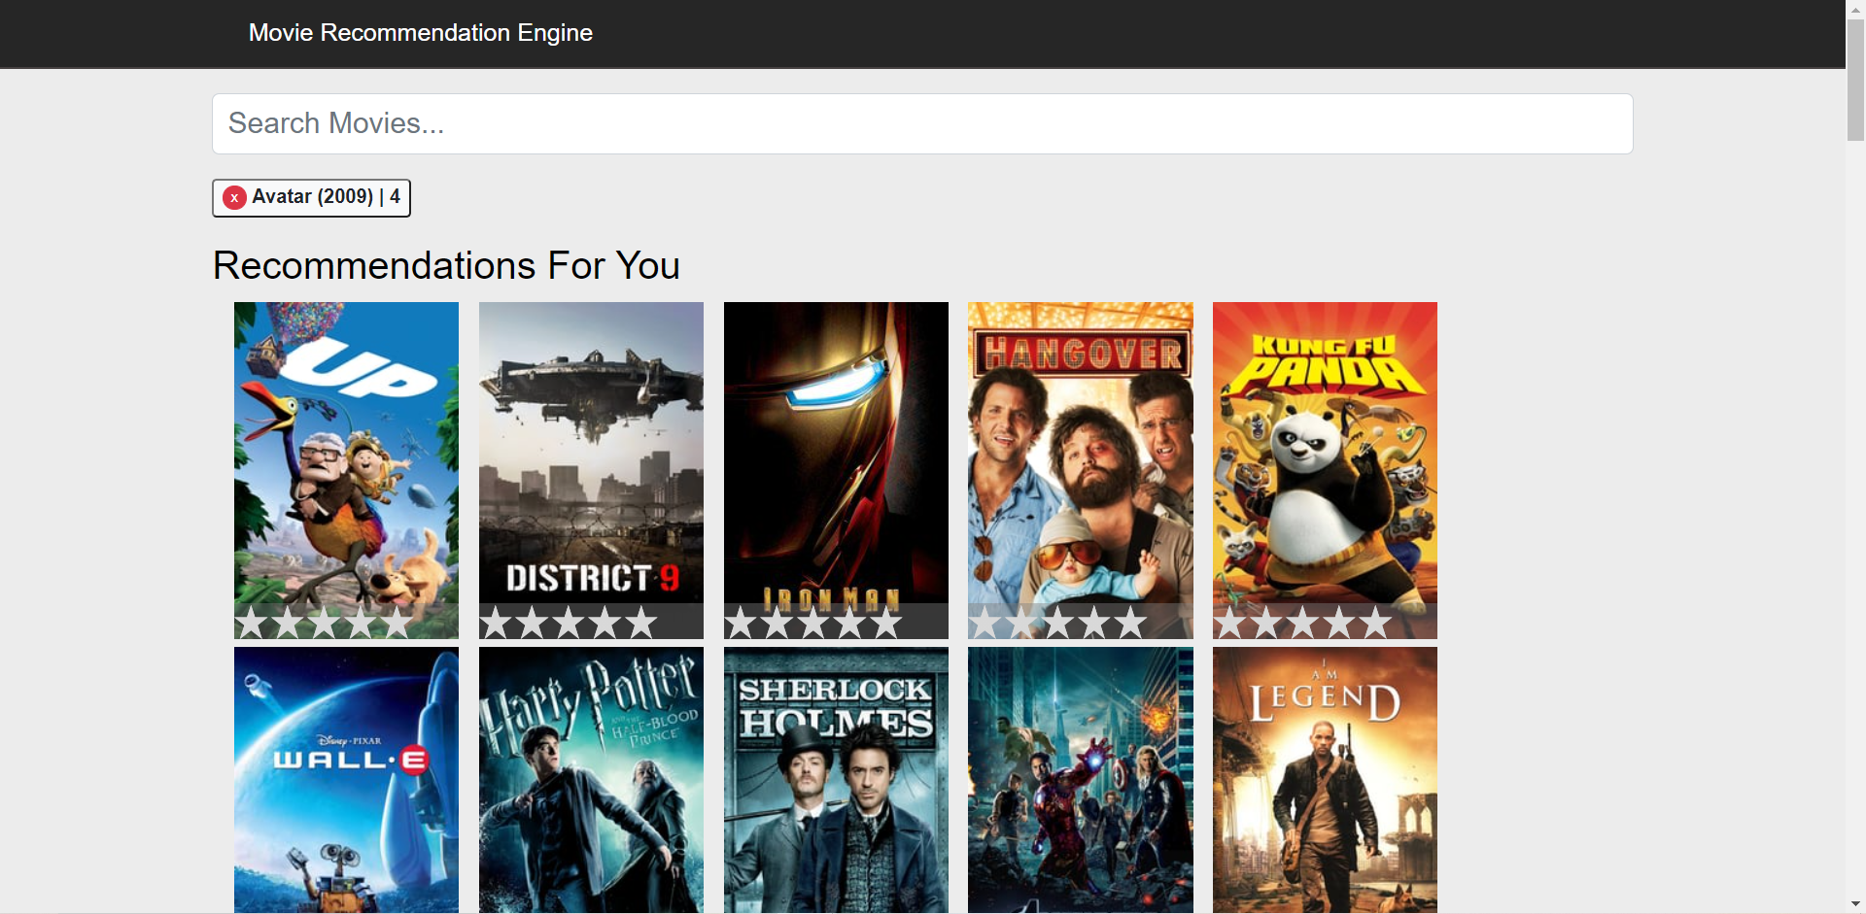Rate Up five stars

[x=397, y=622]
